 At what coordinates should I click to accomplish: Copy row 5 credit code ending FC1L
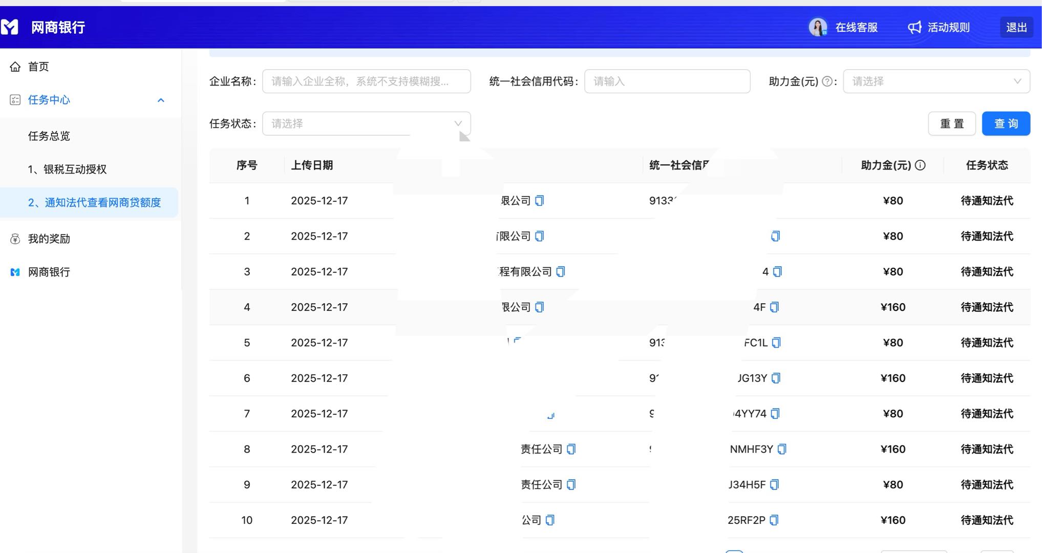[777, 343]
